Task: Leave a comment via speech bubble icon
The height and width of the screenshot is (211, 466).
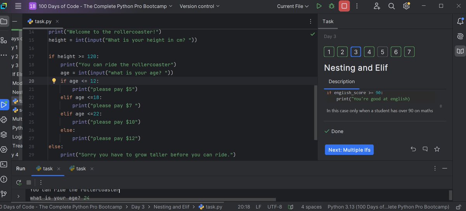Action: 425,149
